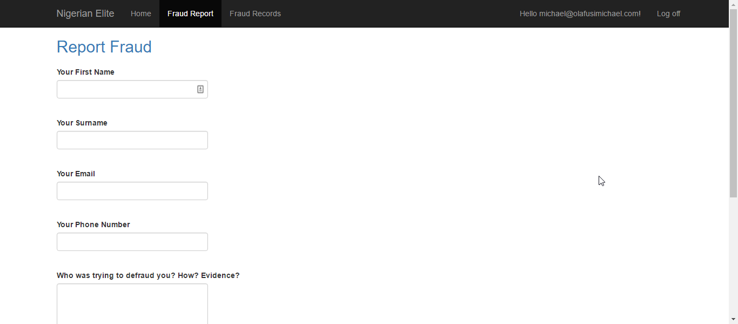Image resolution: width=738 pixels, height=324 pixels.
Task: Click the scrollbar up arrow
Action: 734,4
